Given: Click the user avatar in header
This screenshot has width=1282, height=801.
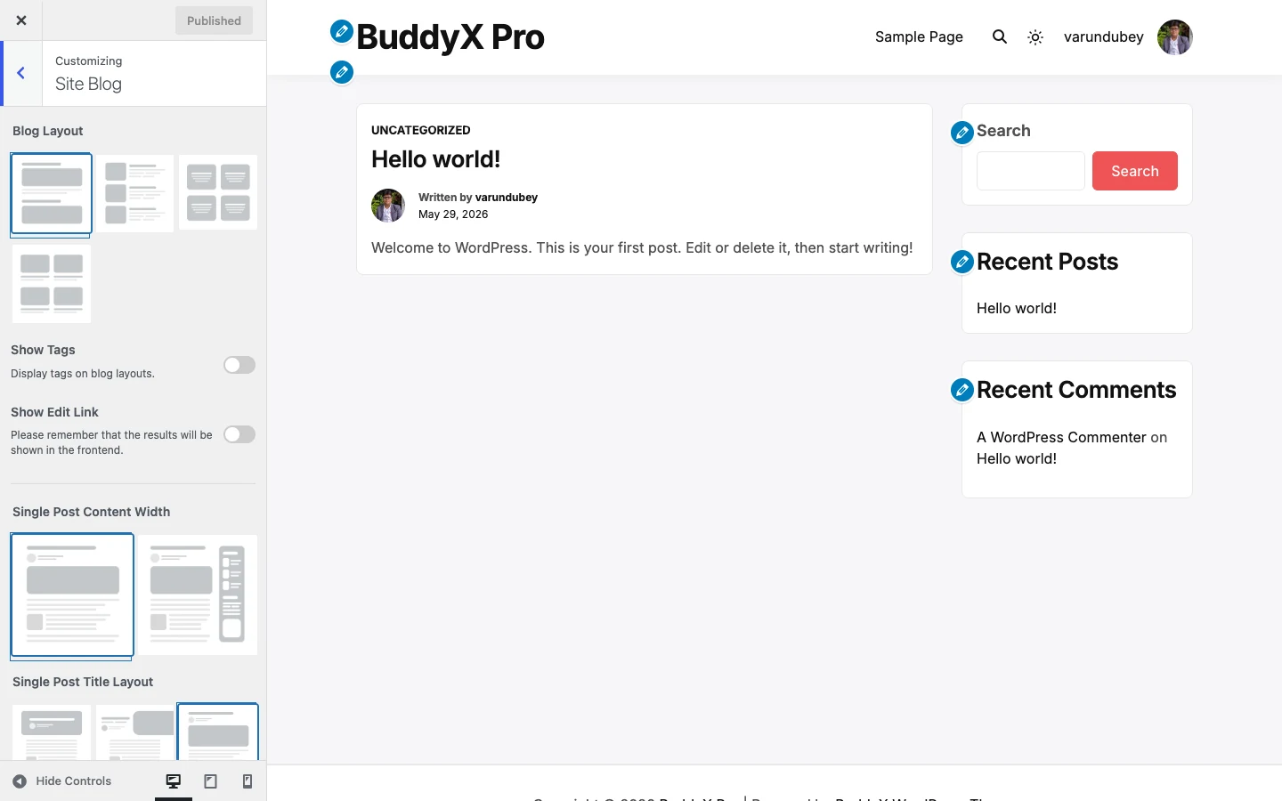Looking at the screenshot, I should click(1175, 37).
